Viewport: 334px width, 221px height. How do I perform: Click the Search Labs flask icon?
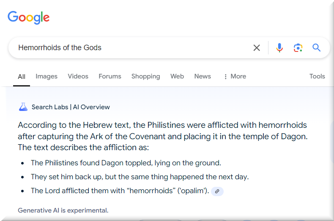point(23,107)
